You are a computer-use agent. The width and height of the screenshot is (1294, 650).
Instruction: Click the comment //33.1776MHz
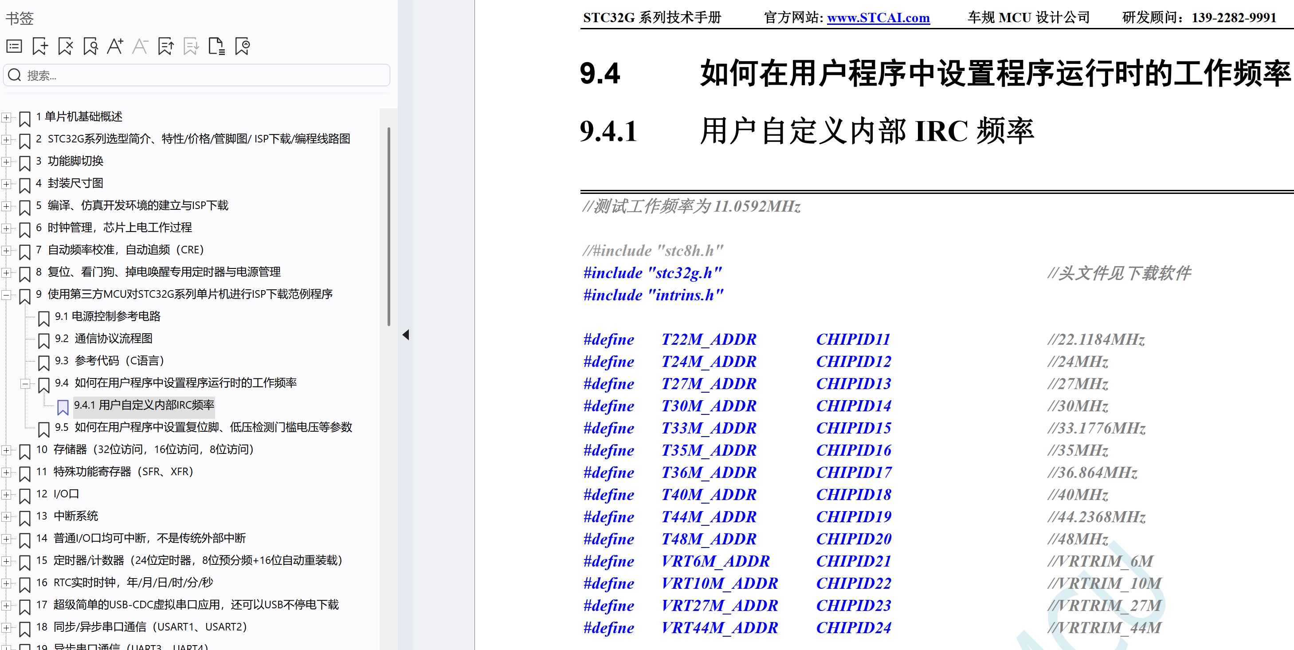pos(1097,428)
